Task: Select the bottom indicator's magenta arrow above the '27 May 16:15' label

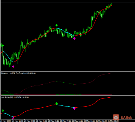Action: click(x=13, y=118)
